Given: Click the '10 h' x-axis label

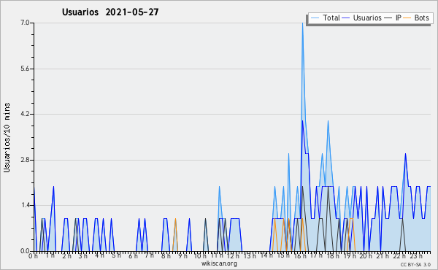Looking at the screenshot, I should 200,255.
